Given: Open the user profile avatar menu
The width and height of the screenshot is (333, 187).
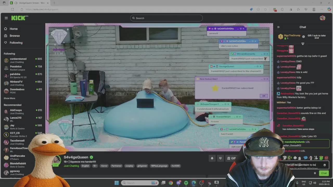Looking at the screenshot, I should coord(323,18).
